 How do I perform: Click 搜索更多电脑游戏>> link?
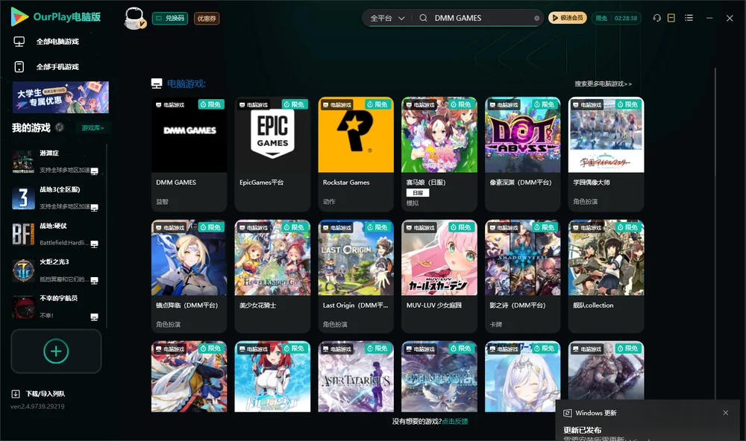pyautogui.click(x=603, y=83)
